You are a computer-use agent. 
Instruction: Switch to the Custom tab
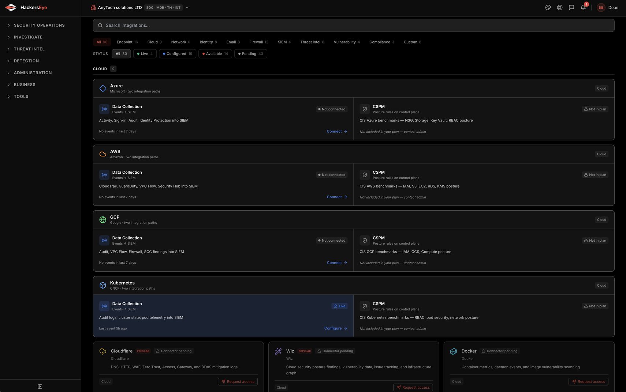tap(412, 42)
